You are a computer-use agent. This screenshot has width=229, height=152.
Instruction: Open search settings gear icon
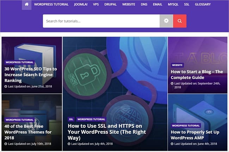pyautogui.click(x=166, y=21)
